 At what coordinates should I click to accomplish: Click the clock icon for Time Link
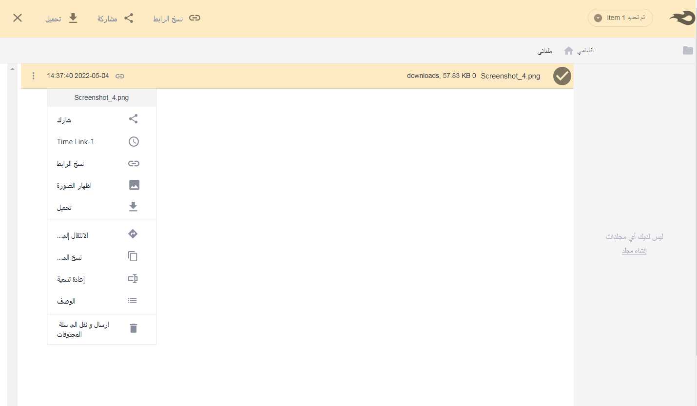coord(134,142)
